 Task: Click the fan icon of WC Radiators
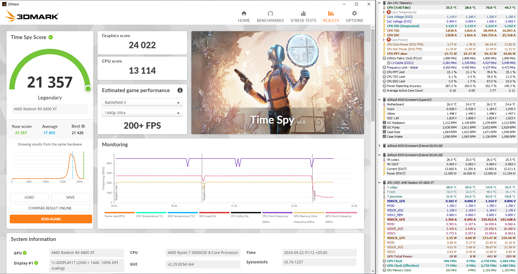point(384,123)
